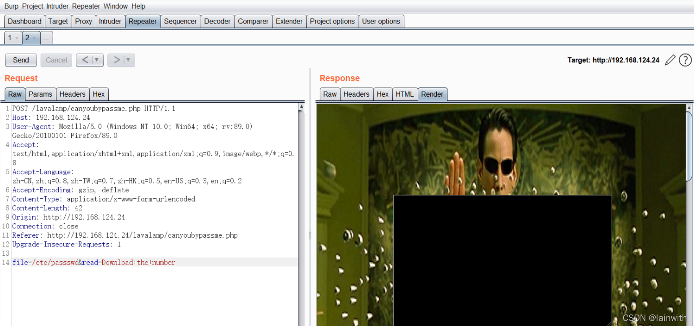Screen dimensions: 694x326
Task: Click the file=/etc/passwd body parameter line
Action: click(94, 262)
